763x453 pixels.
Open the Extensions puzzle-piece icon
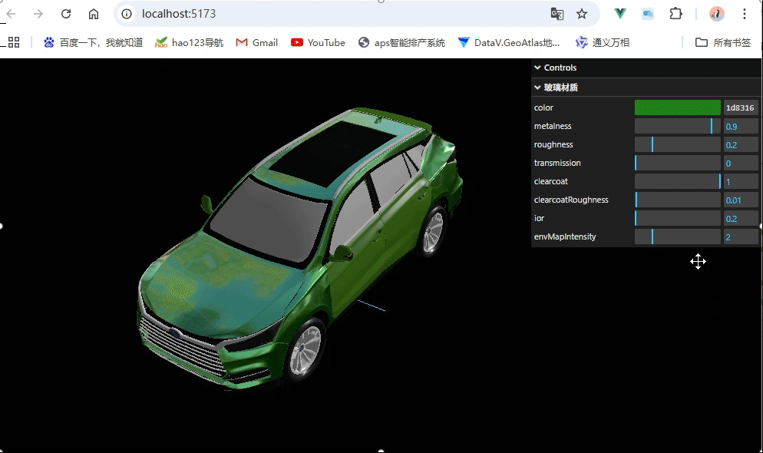pos(676,13)
